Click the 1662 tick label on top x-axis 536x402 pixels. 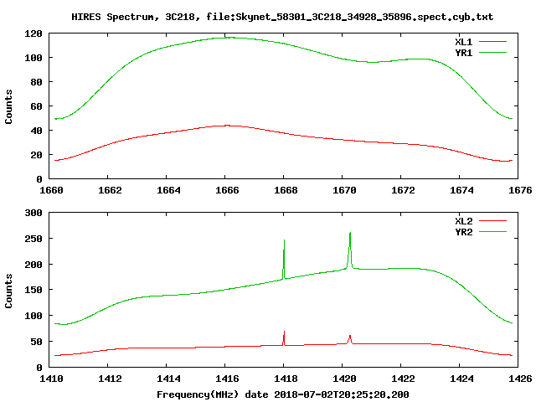(110, 190)
